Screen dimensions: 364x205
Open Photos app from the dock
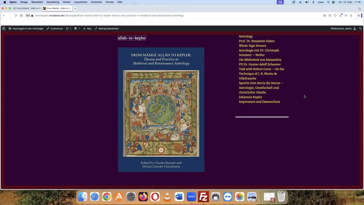(240, 196)
